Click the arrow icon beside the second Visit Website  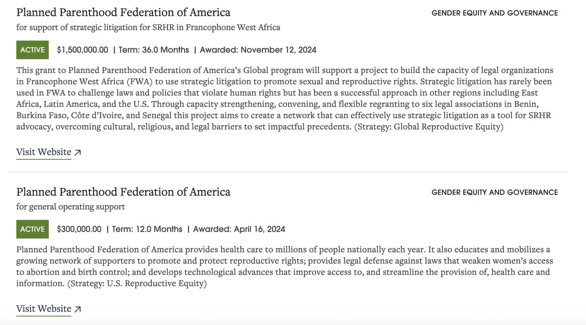click(x=78, y=309)
